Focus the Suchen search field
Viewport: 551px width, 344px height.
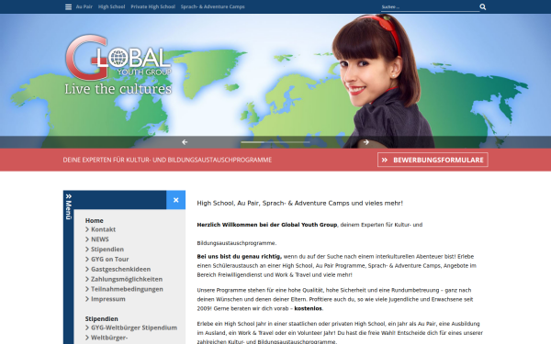[x=430, y=7]
